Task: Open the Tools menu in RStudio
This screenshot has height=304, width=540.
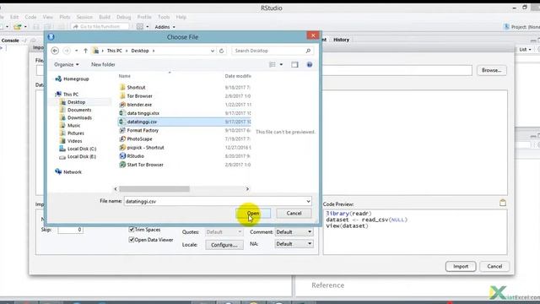Action: tap(164, 17)
